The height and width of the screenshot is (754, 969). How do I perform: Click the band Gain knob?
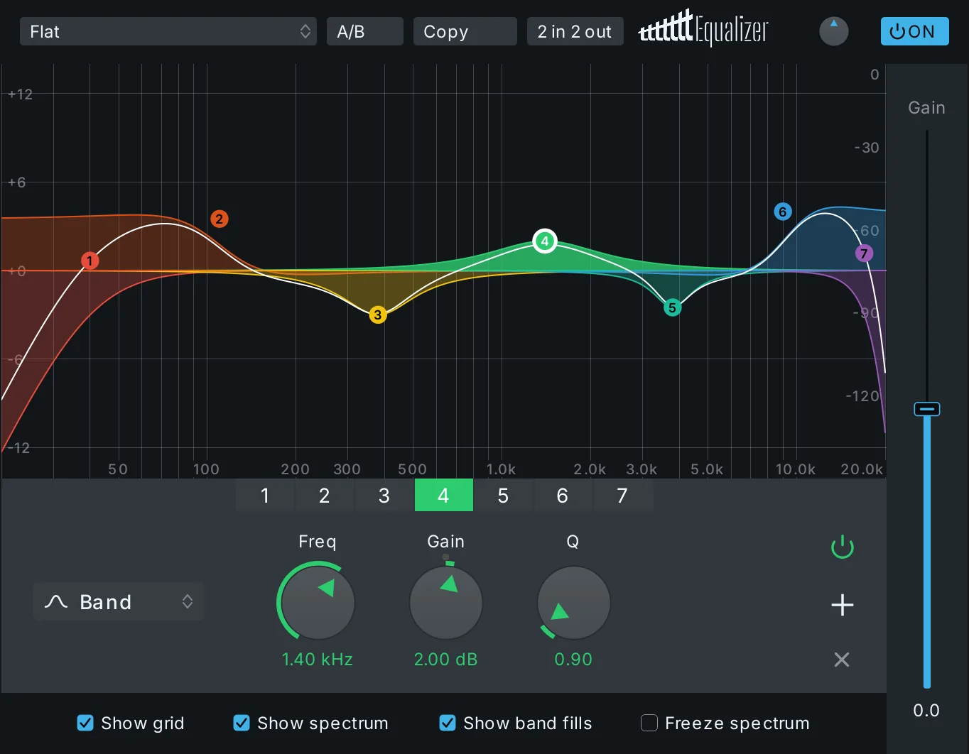pyautogui.click(x=446, y=603)
